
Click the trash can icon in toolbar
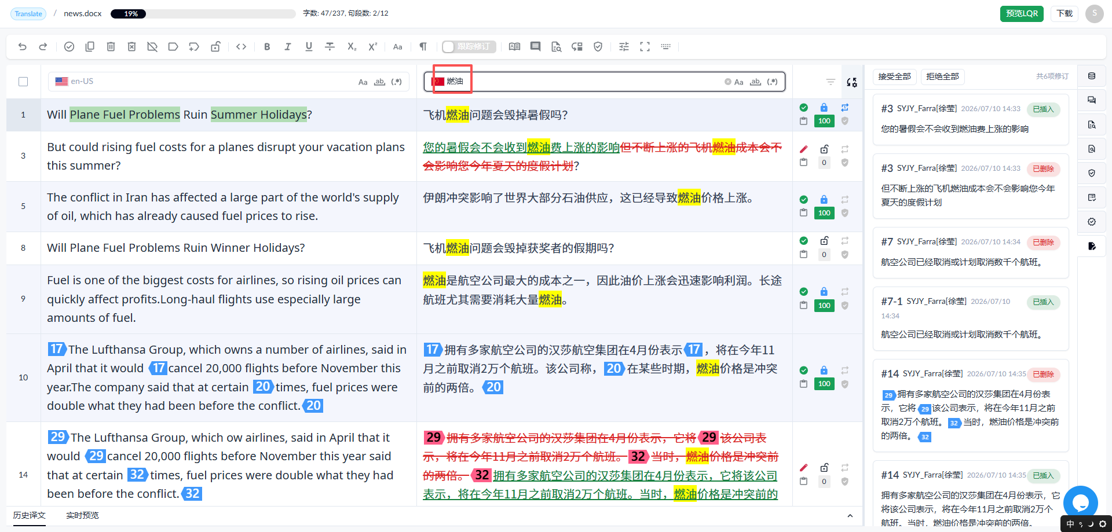click(111, 47)
